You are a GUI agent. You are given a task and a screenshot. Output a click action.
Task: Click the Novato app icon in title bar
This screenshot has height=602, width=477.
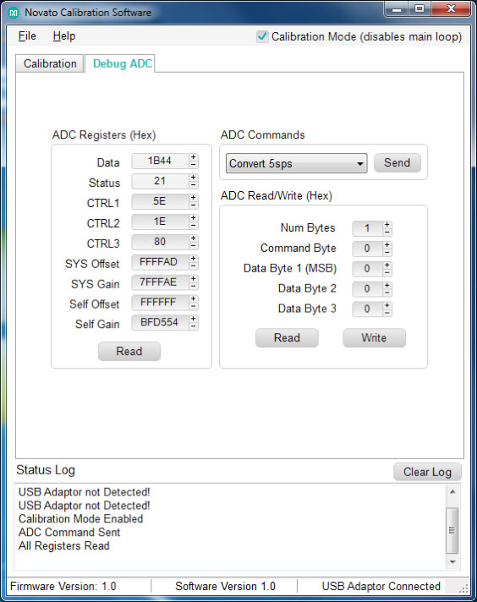(14, 13)
